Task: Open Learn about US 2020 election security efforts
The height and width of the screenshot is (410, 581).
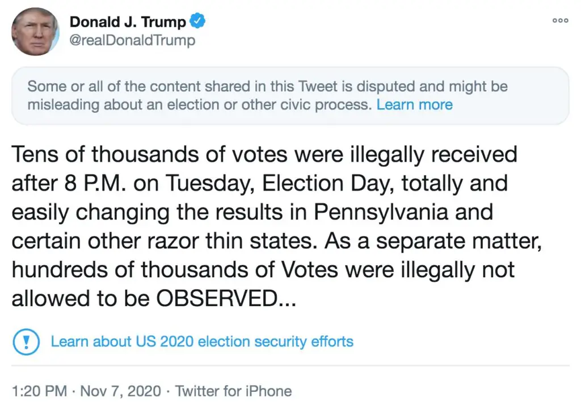Action: (202, 342)
